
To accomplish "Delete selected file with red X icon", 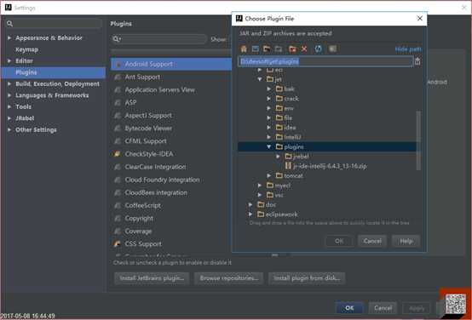I will tap(304, 49).
